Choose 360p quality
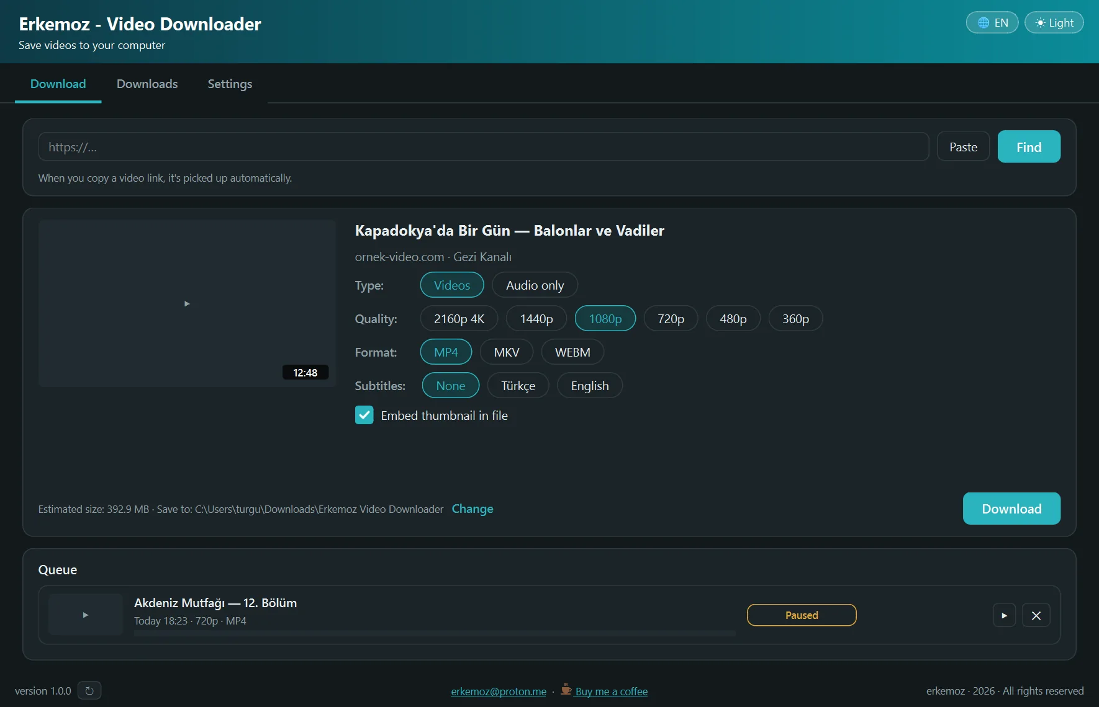The image size is (1099, 707). click(x=795, y=319)
